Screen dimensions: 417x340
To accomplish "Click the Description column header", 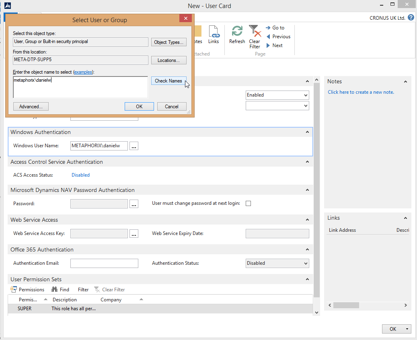I will (x=65, y=299).
